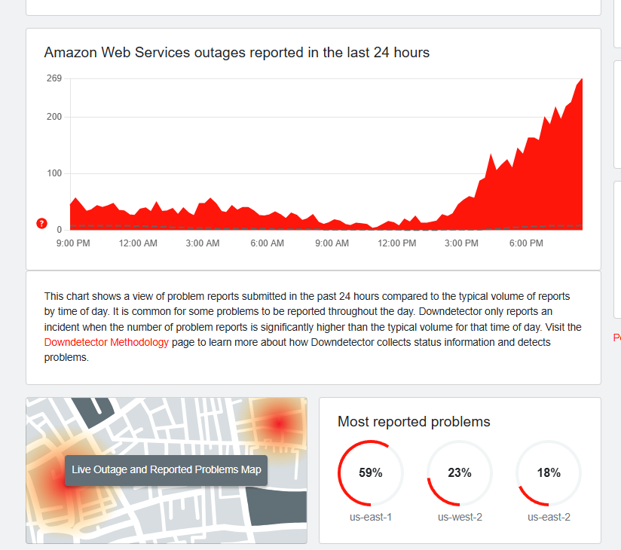
Task: Click the us-east-2 region label
Action: pyautogui.click(x=549, y=518)
